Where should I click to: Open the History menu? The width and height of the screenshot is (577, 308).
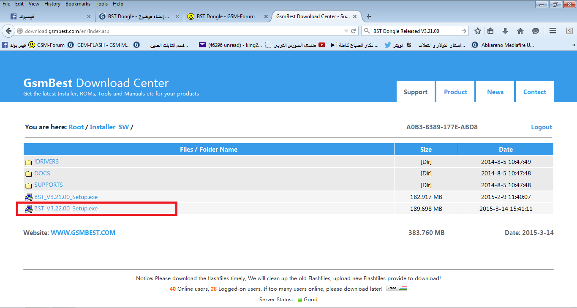(52, 4)
